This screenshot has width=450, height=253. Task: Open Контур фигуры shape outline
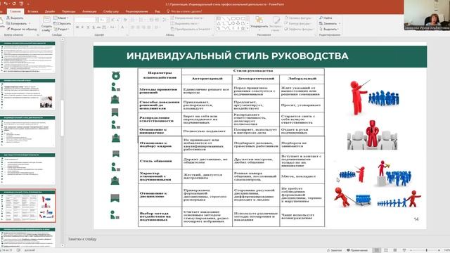299,23
